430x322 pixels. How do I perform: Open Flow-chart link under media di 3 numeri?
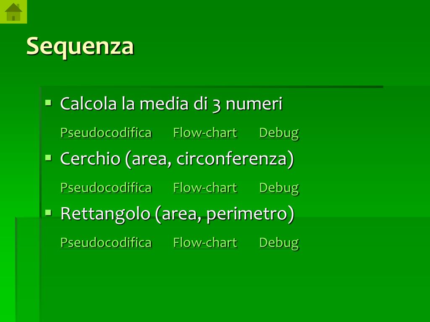coord(205,133)
